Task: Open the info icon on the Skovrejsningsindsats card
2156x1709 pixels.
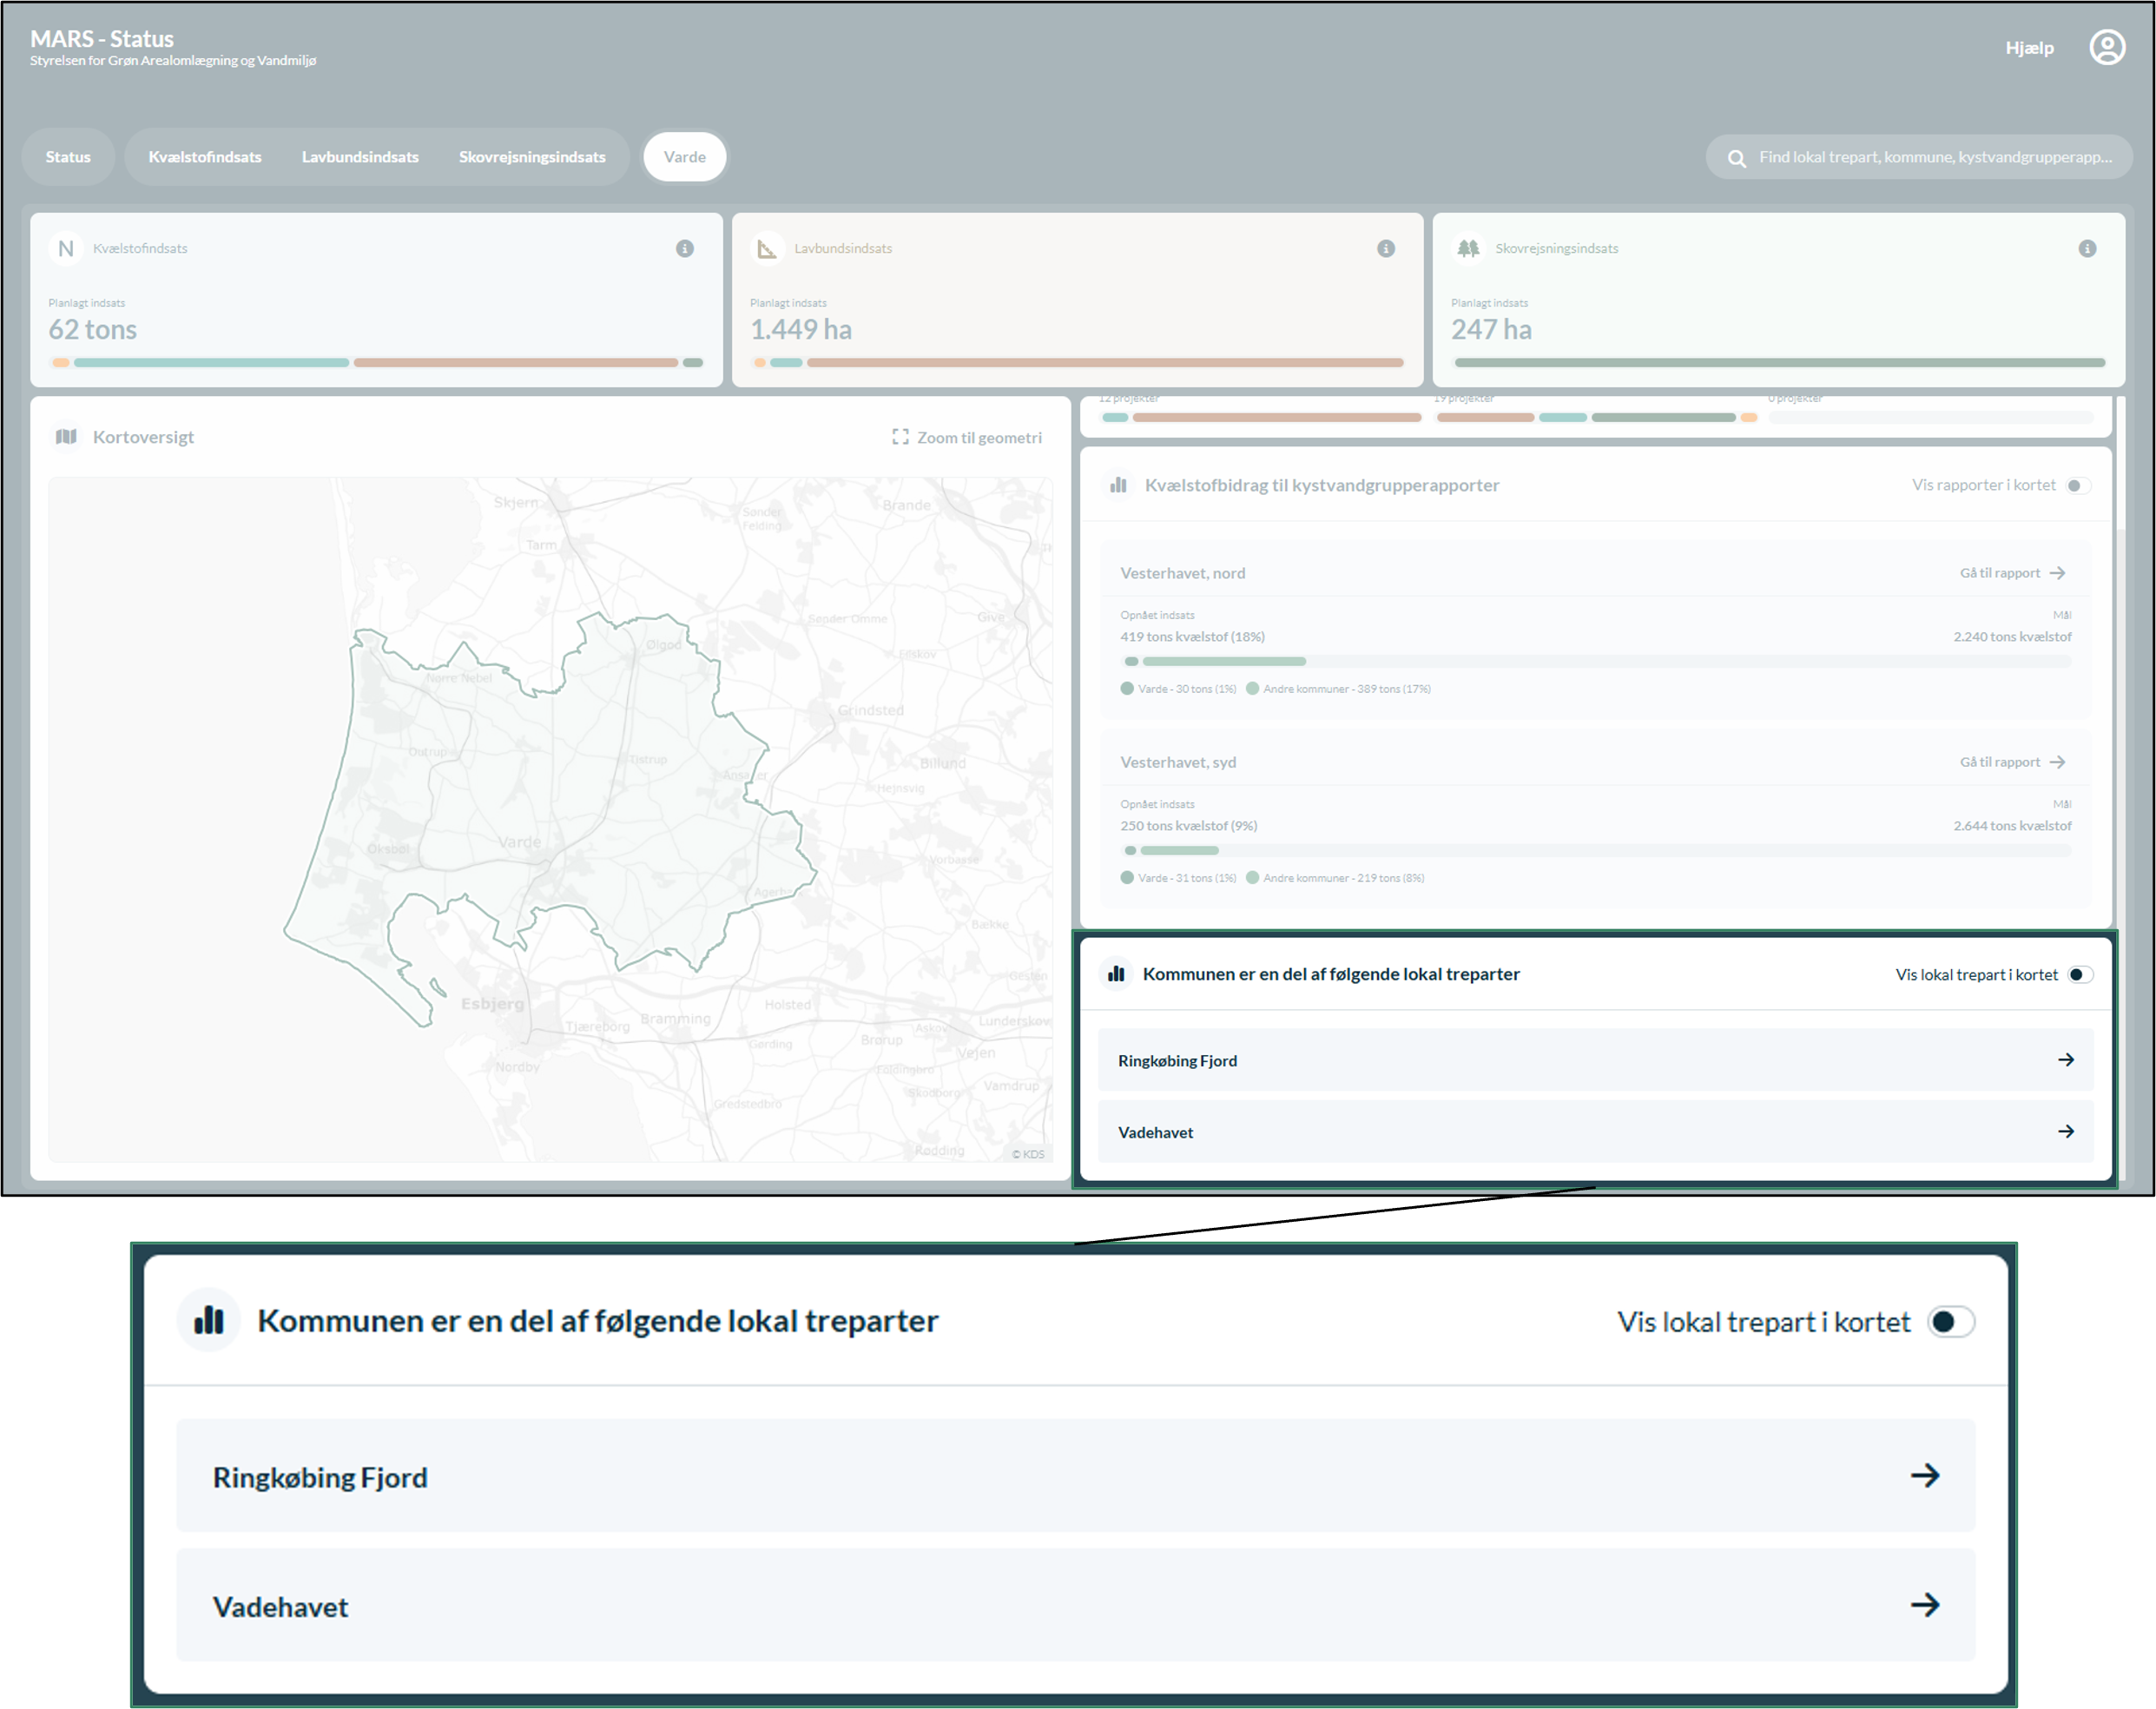Action: point(2087,248)
